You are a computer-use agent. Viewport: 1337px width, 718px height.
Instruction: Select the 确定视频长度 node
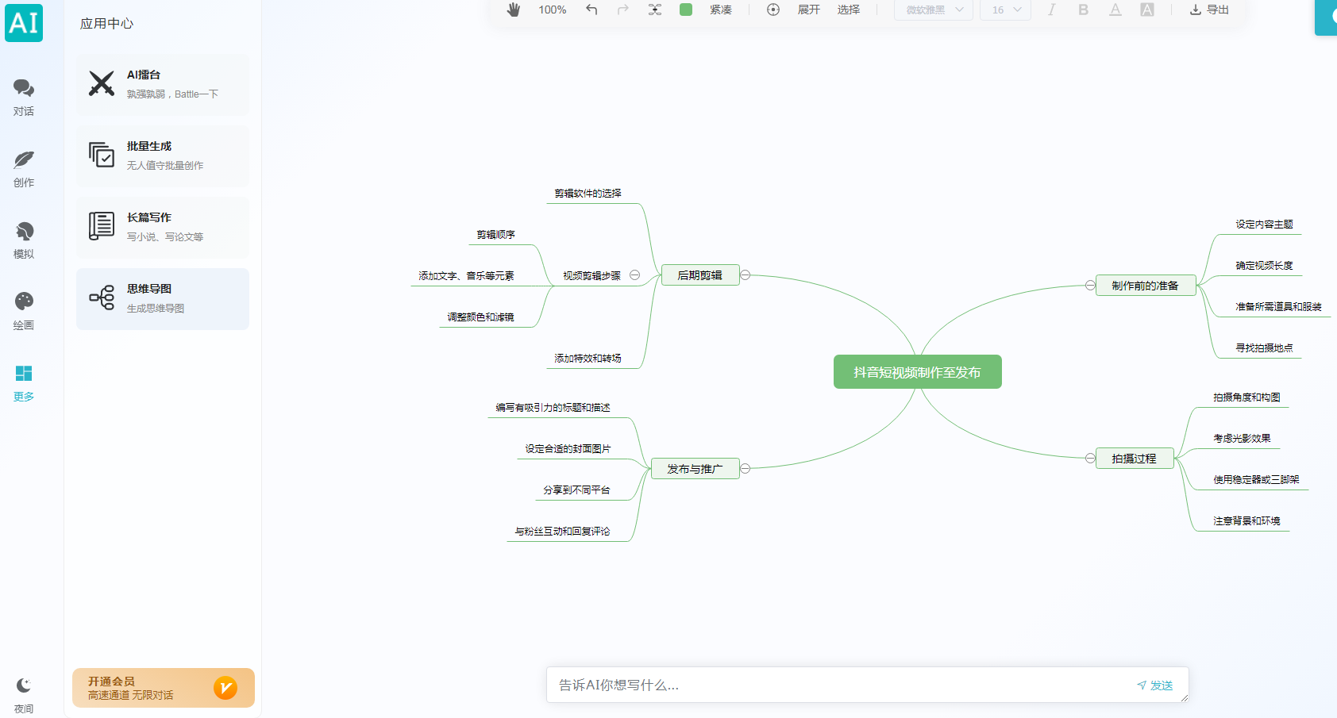coord(1265,266)
